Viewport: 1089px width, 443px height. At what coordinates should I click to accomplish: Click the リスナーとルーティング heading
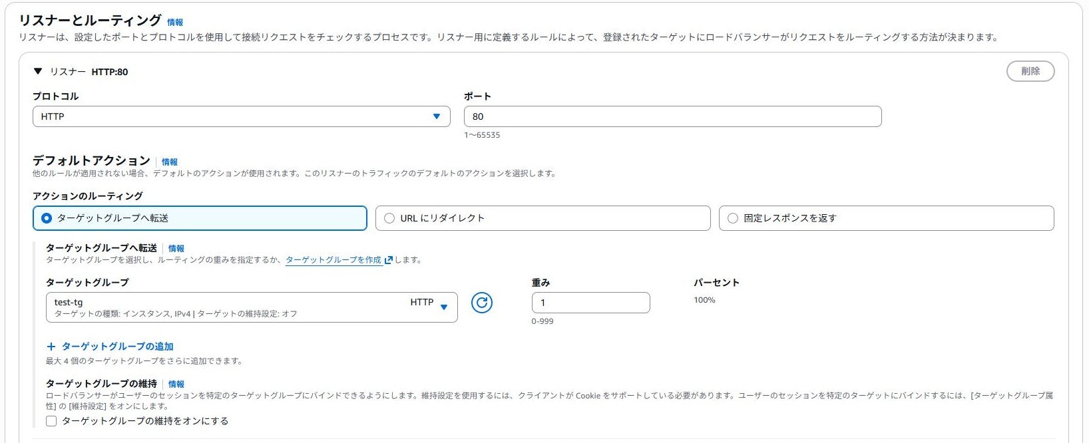(90, 21)
